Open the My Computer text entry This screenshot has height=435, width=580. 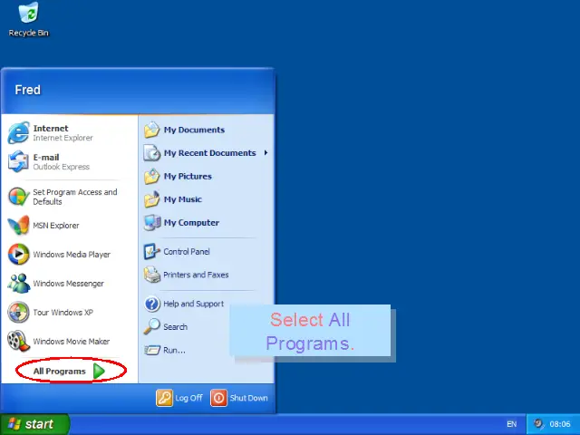(x=191, y=223)
